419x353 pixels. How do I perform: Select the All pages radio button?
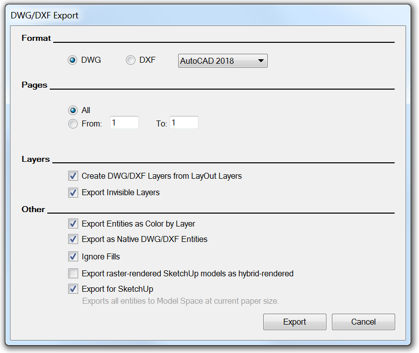click(x=73, y=111)
